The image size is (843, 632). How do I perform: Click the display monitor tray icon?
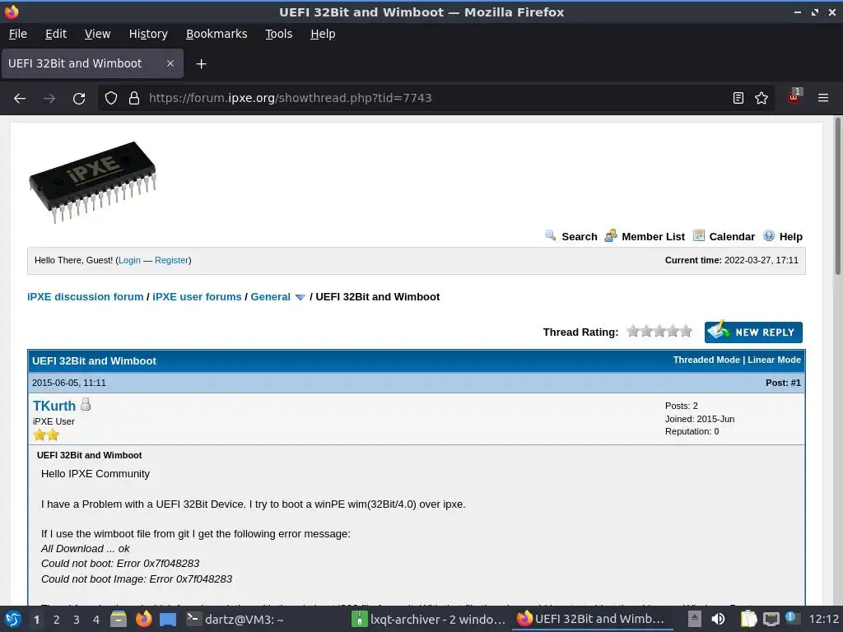click(771, 619)
